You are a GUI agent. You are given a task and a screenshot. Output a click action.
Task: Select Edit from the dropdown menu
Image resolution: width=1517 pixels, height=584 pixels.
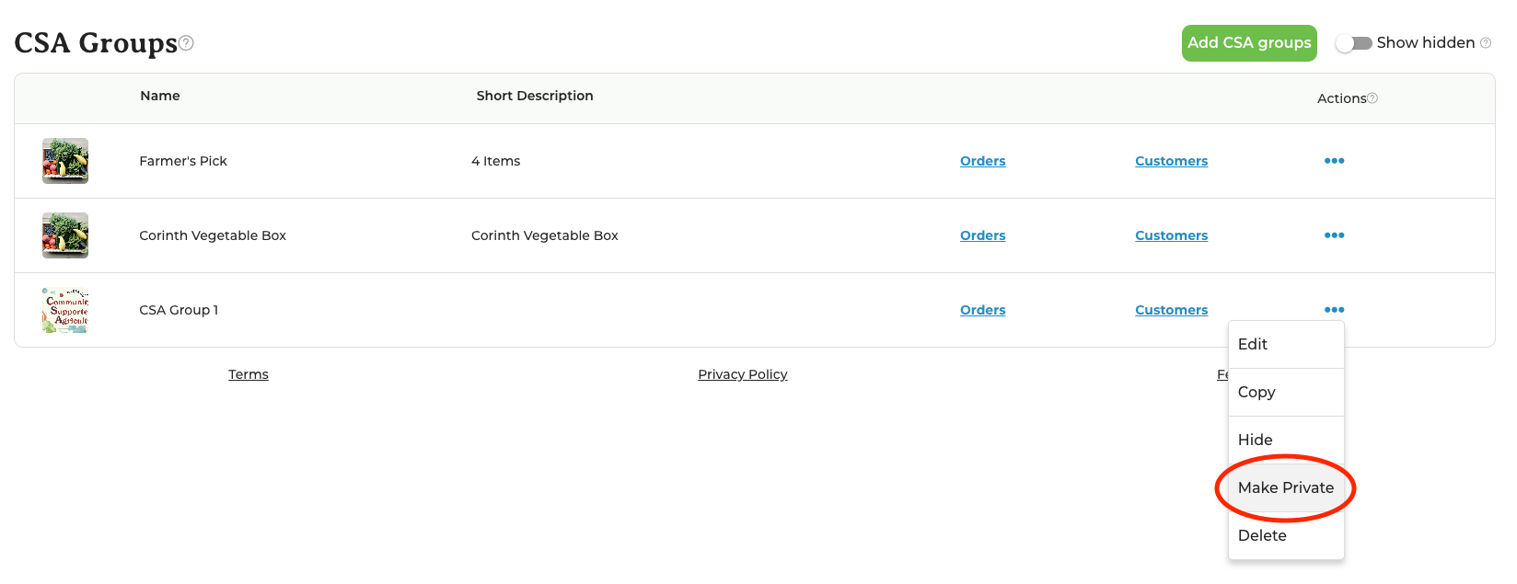1286,344
